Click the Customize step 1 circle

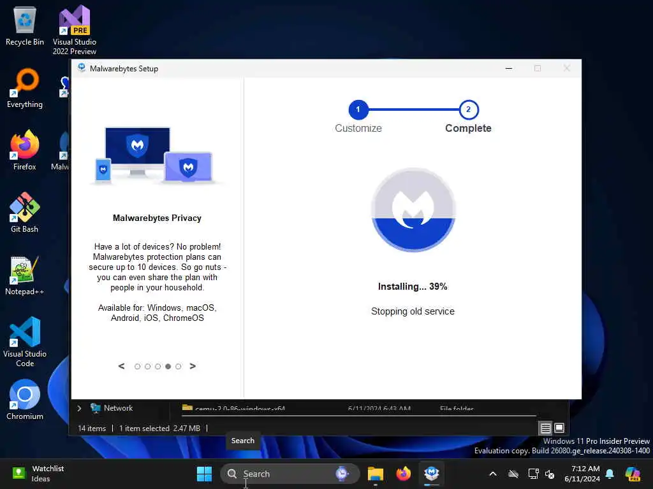[x=358, y=110]
